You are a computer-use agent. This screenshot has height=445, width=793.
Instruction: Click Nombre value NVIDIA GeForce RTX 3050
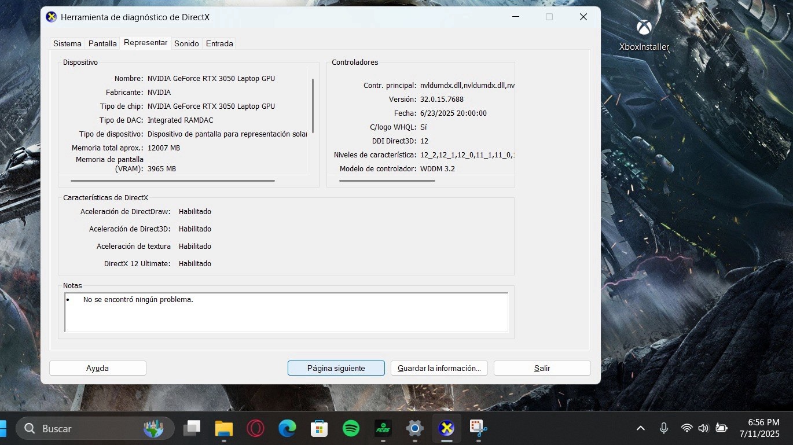click(211, 78)
